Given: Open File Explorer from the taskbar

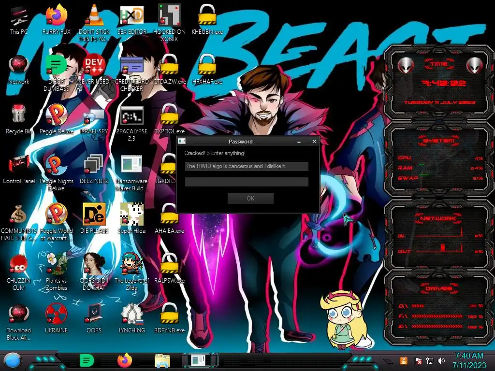Looking at the screenshot, I should 162,361.
